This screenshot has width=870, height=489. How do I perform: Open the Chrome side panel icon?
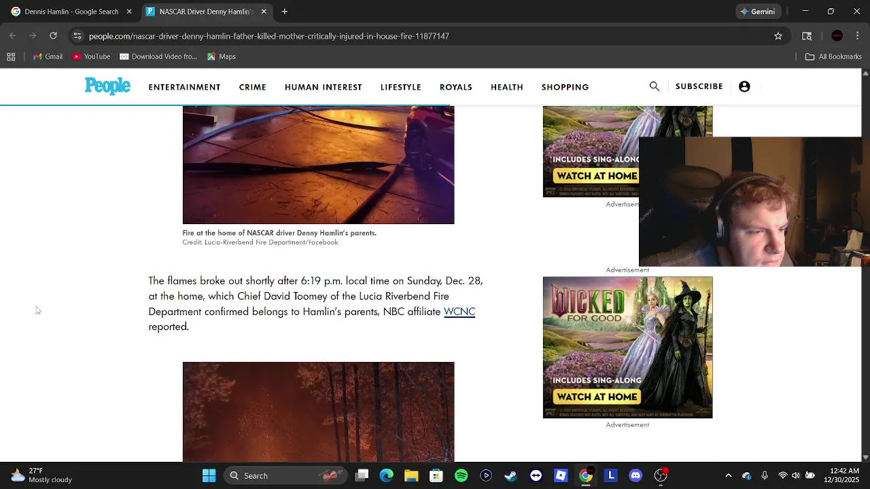[807, 36]
